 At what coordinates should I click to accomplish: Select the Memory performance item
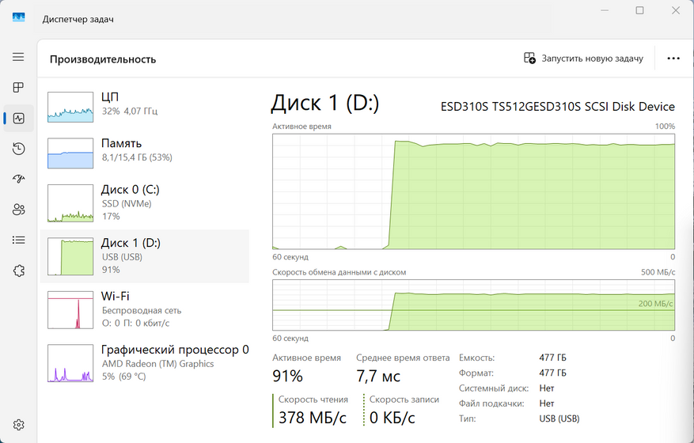point(145,150)
